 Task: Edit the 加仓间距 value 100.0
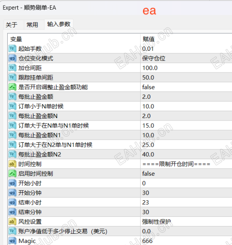[150, 68]
